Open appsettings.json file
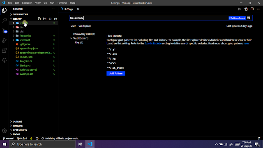This screenshot has height=148, width=263. pyautogui.click(x=29, y=49)
